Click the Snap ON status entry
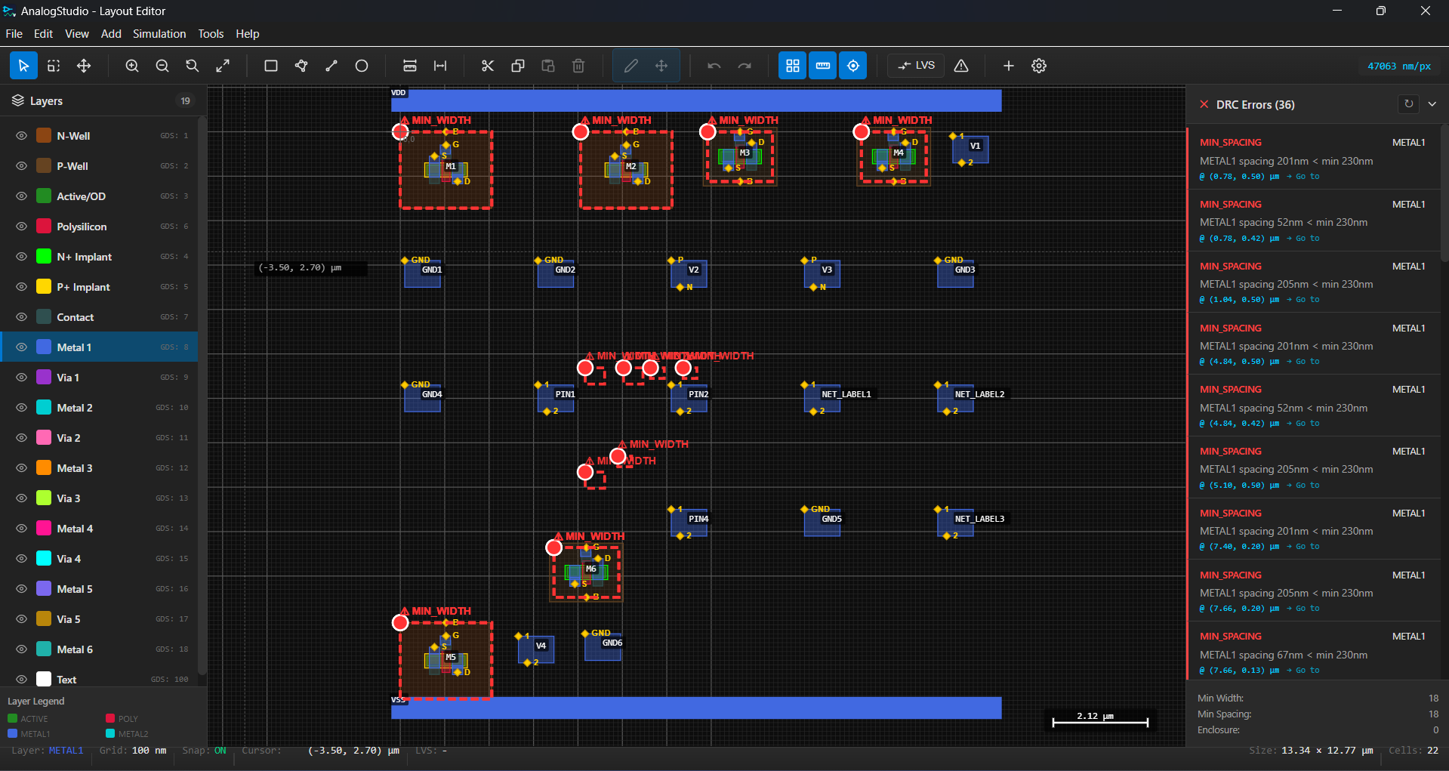The width and height of the screenshot is (1449, 771). [204, 751]
